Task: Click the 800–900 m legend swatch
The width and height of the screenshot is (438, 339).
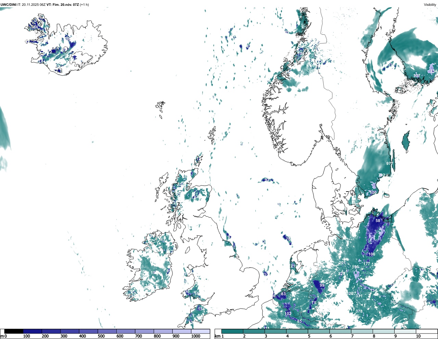Action: point(163,331)
